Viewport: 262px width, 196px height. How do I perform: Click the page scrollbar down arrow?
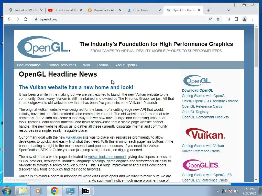pos(256,180)
